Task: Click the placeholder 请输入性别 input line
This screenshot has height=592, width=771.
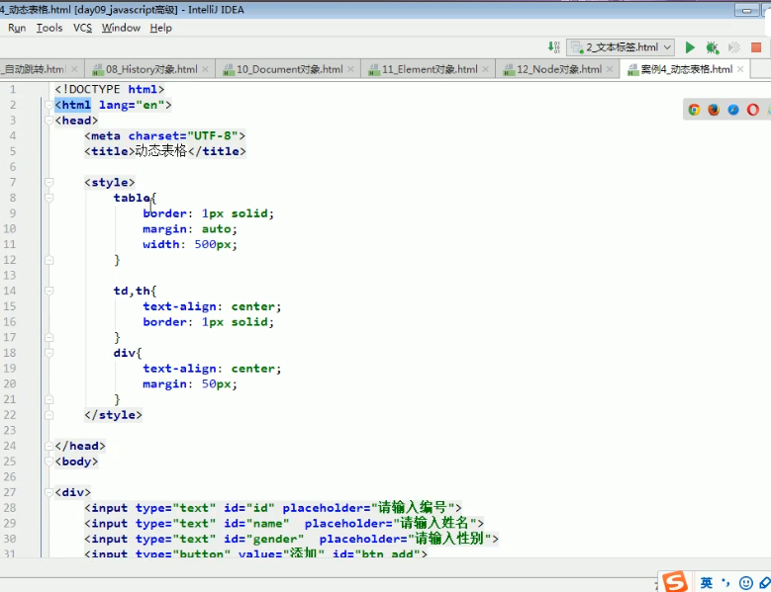Action: (291, 539)
